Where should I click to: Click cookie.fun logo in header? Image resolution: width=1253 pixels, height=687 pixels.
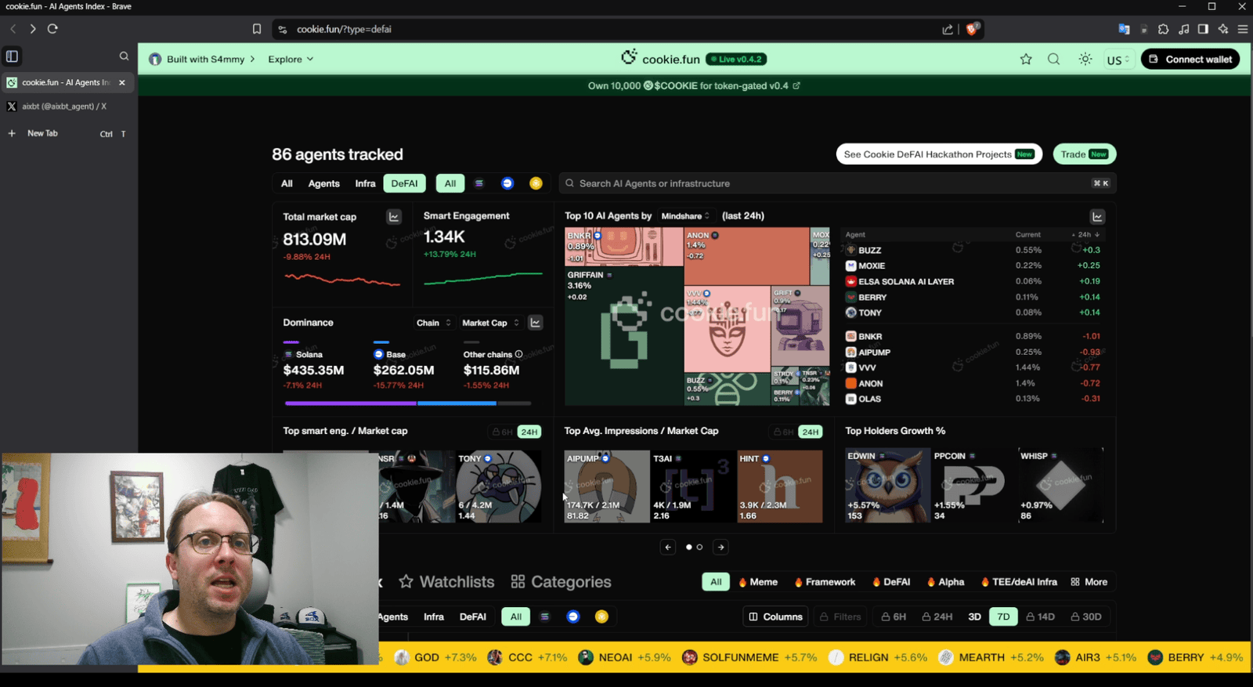point(660,59)
